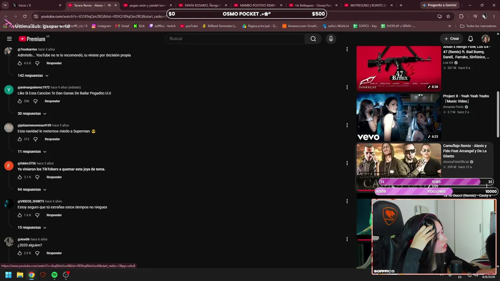Switch to the 'pegao wisin y yandel' tab
Screen dimensions: 500x281
tap(148, 5)
